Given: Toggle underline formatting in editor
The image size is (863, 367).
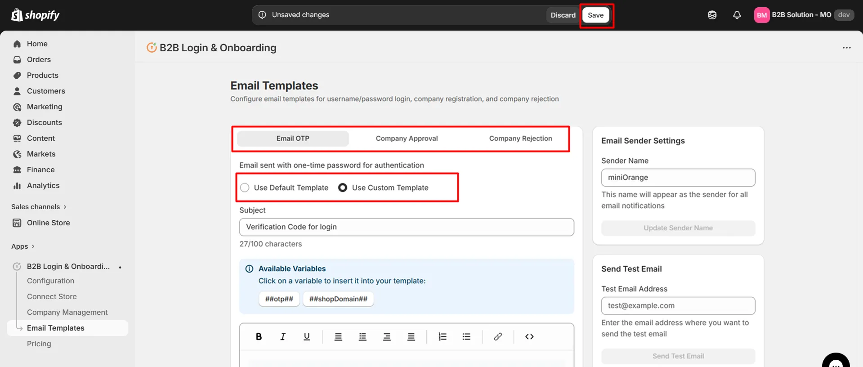Looking at the screenshot, I should (307, 336).
